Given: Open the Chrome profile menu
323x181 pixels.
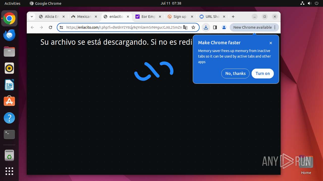Looking at the screenshot, I should tap(224, 27).
